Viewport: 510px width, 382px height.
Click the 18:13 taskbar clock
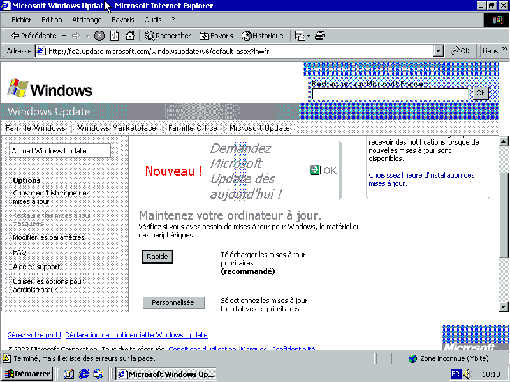tap(491, 374)
